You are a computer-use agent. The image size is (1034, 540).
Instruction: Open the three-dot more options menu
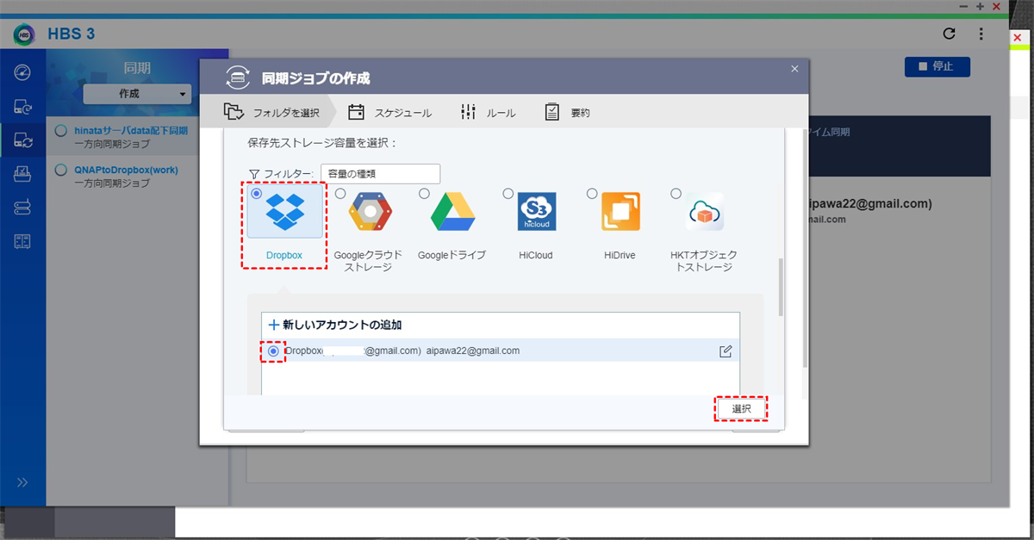[x=981, y=34]
